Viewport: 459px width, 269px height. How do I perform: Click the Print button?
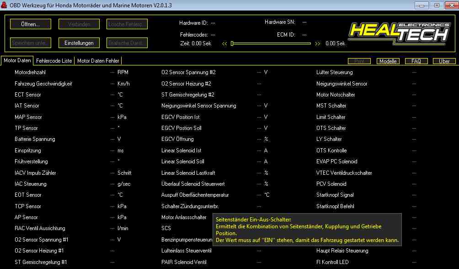tap(359, 61)
